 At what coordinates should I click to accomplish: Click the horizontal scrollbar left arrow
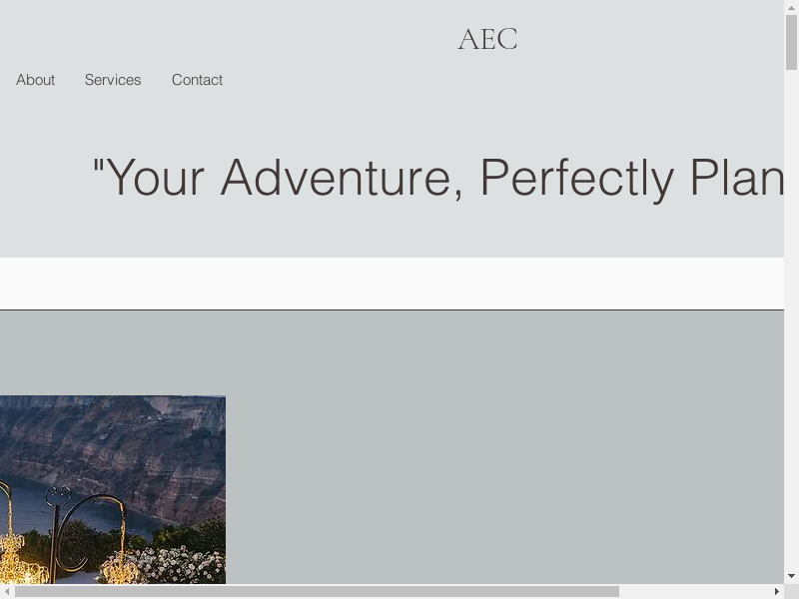coord(7,592)
